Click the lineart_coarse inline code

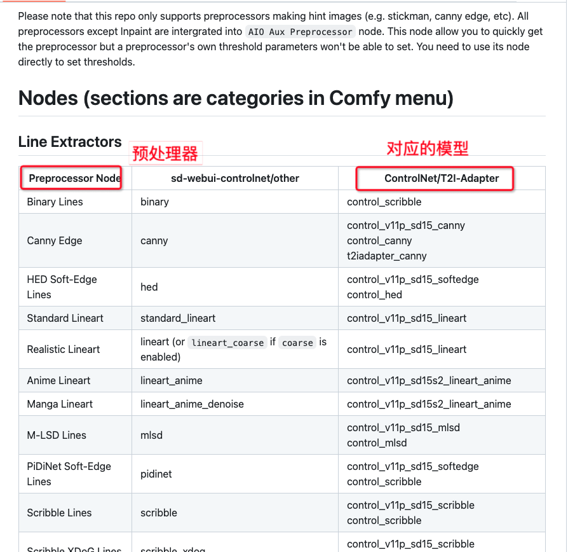227,342
